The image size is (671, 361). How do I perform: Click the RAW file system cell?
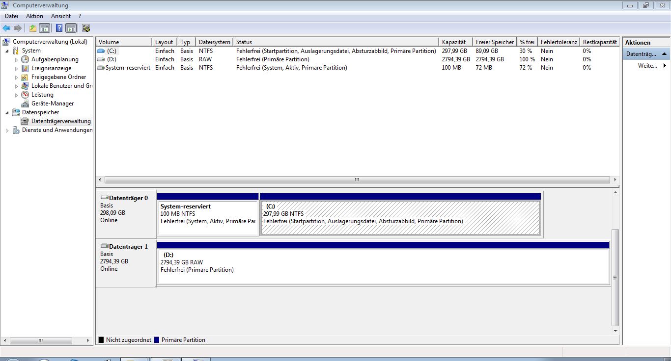(205, 59)
